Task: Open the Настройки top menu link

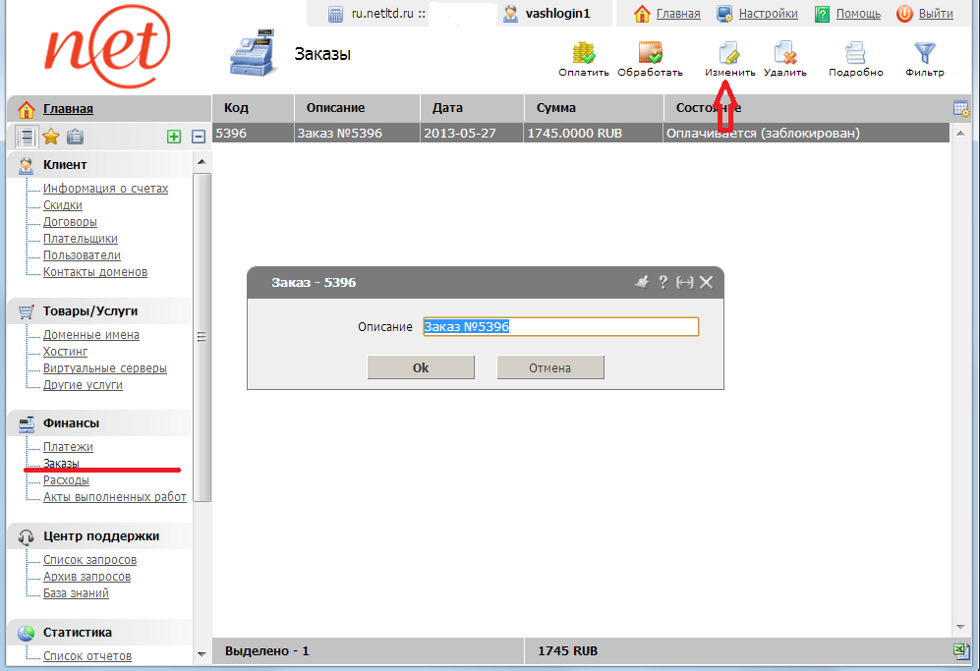Action: point(768,14)
